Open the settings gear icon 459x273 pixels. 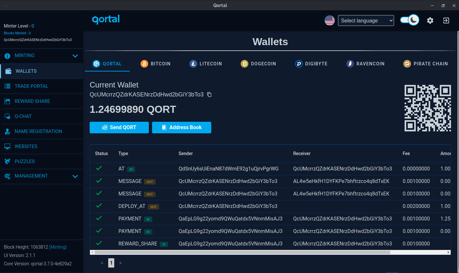tap(430, 21)
